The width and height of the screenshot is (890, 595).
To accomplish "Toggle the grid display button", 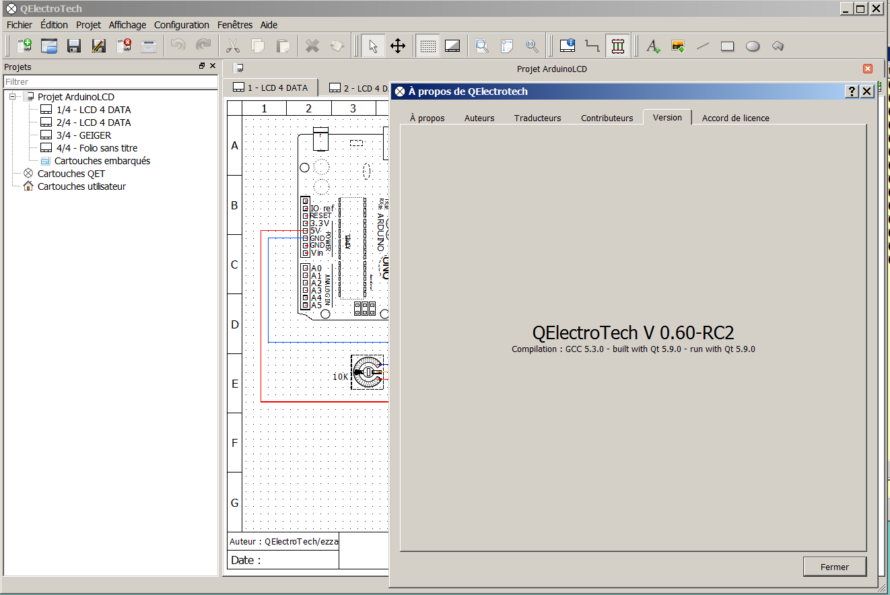I will [x=427, y=46].
